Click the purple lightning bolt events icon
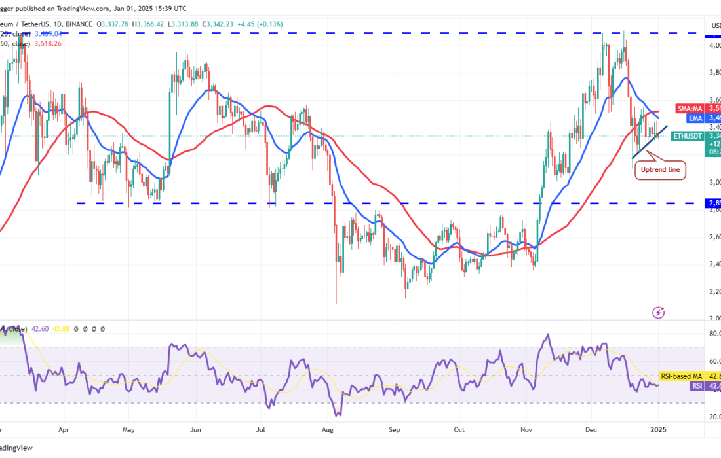The image size is (721, 458). (659, 313)
